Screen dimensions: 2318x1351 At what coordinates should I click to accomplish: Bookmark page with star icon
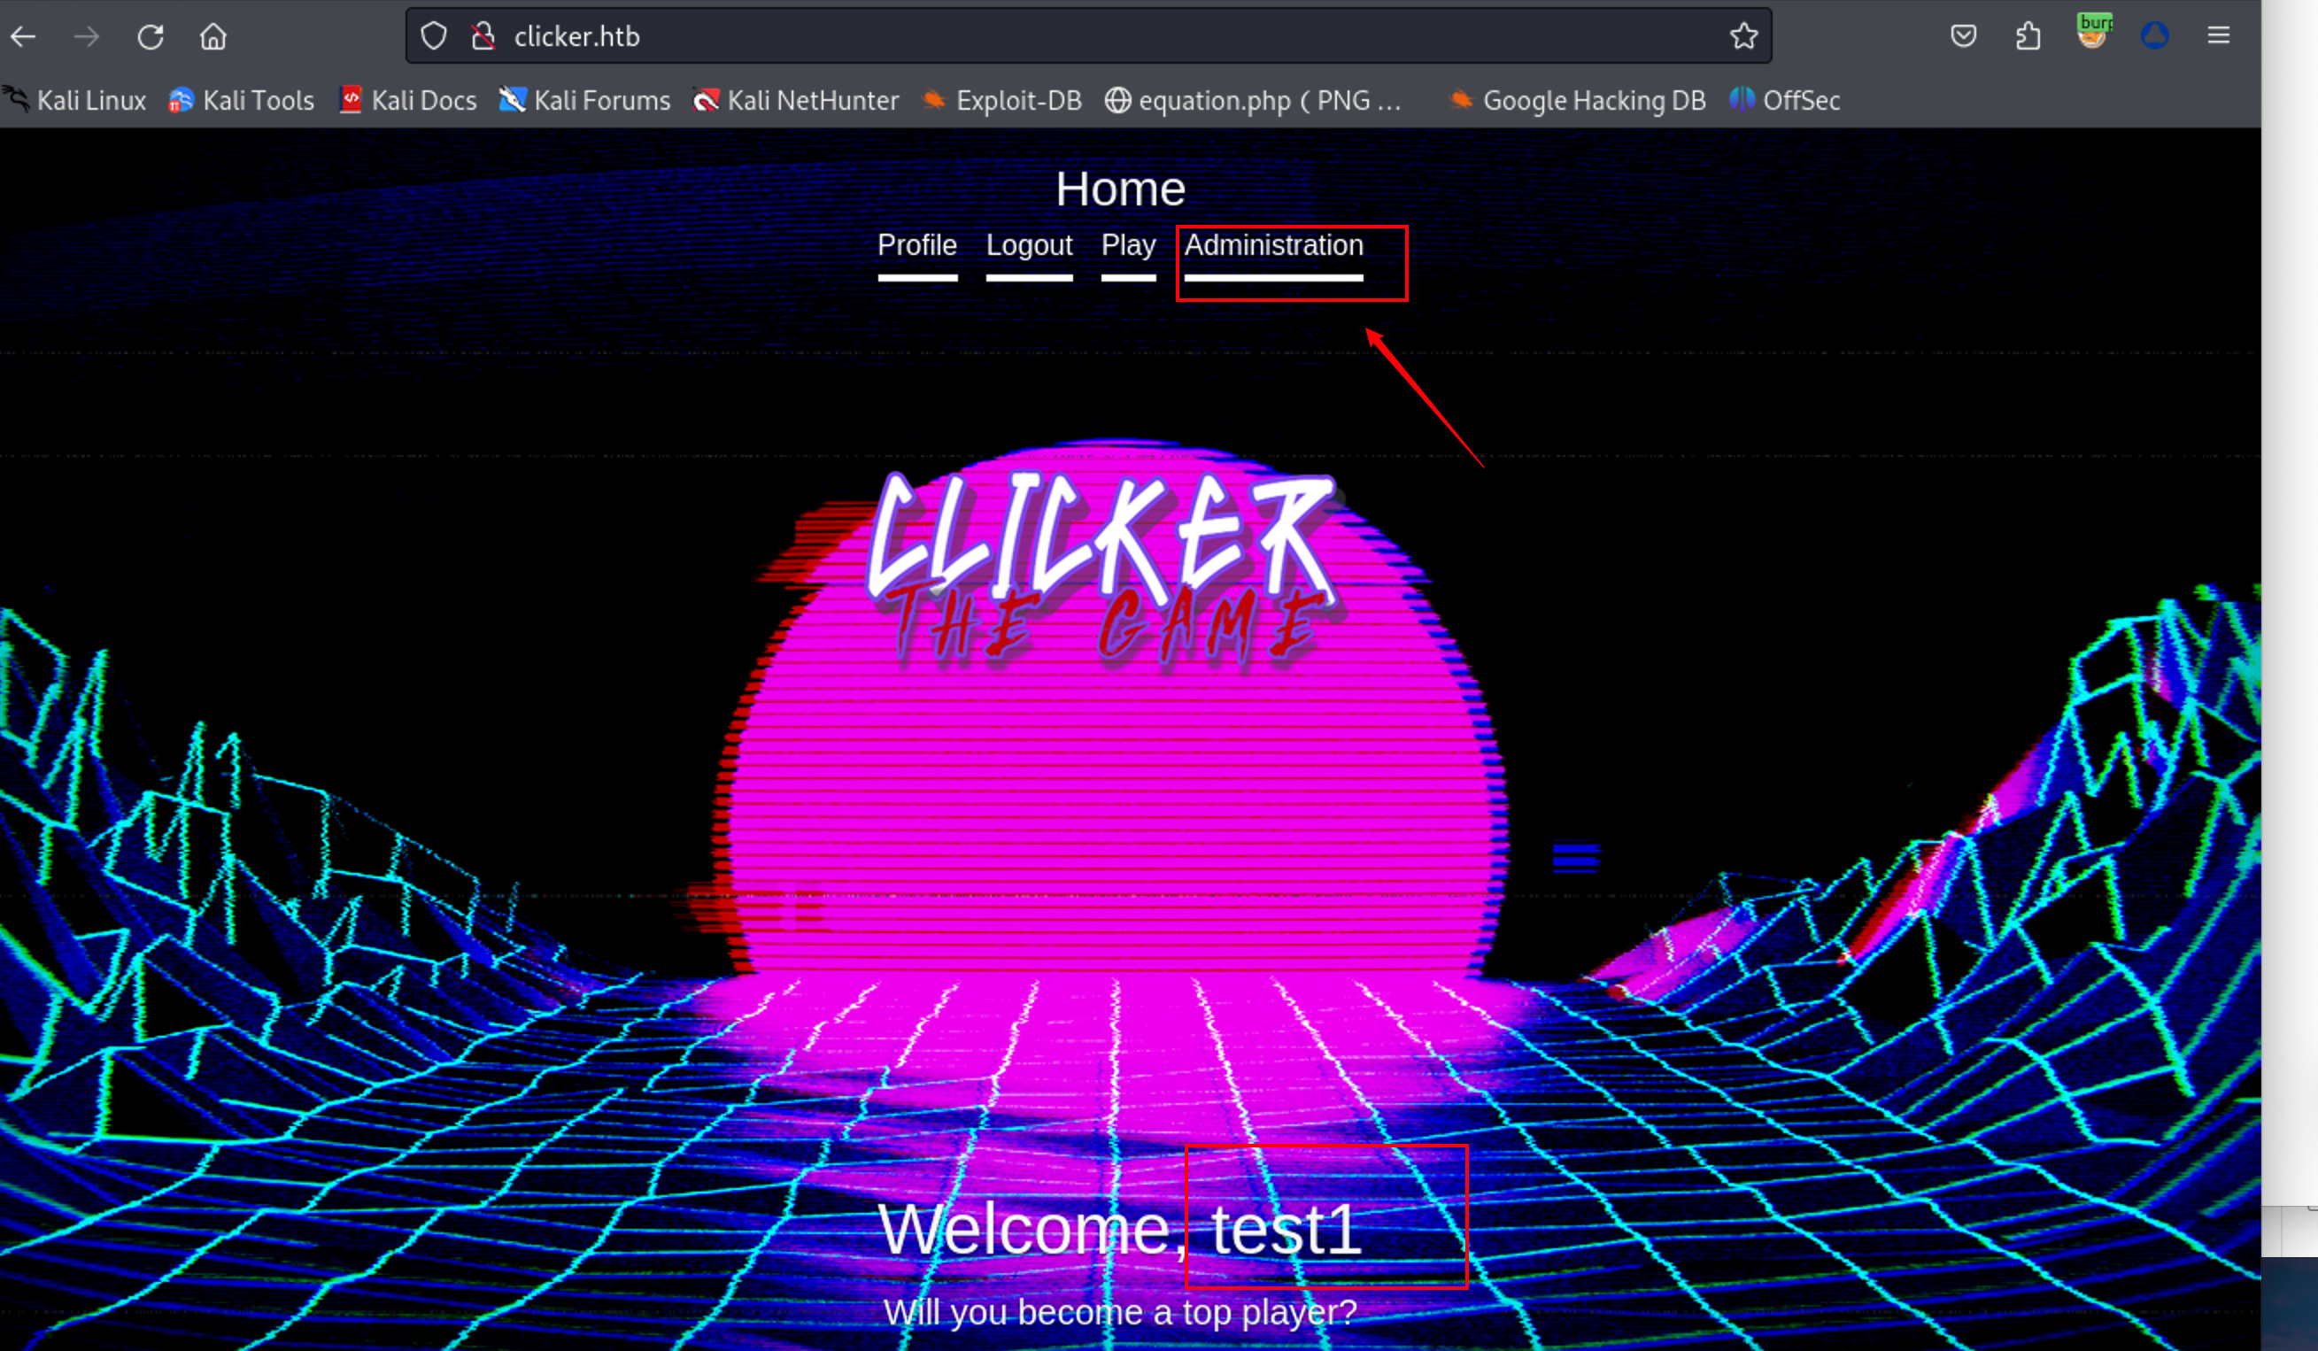(x=1743, y=37)
